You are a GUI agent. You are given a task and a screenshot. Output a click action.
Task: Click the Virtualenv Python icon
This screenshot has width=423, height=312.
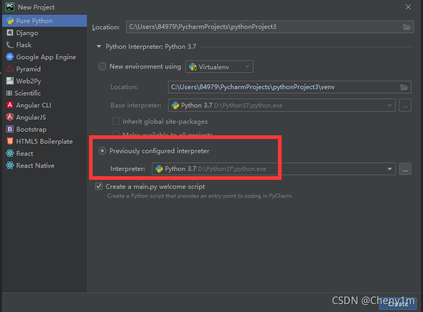coord(193,67)
